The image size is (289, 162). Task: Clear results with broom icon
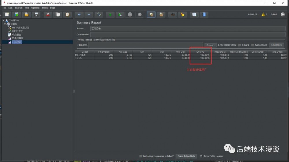coord(151,14)
